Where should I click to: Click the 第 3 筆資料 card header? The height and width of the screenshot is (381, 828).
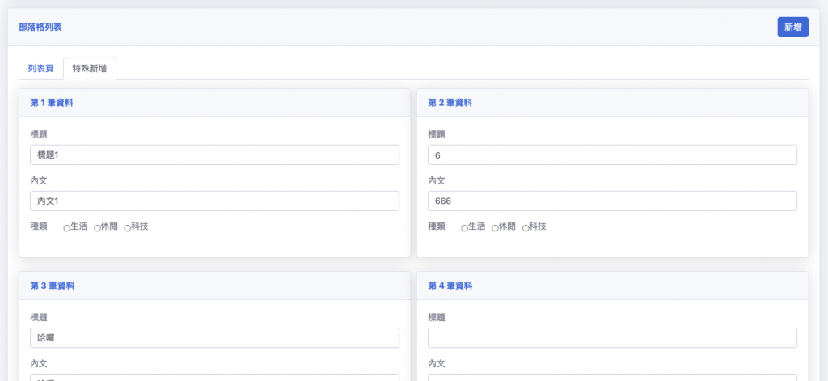pos(214,286)
